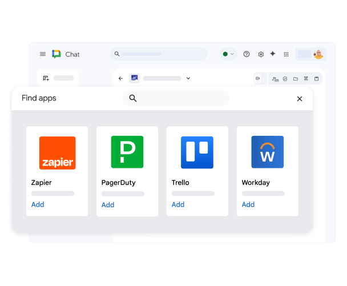Select the PagerDuty name text
Screen dimensions: 347x286
118,183
